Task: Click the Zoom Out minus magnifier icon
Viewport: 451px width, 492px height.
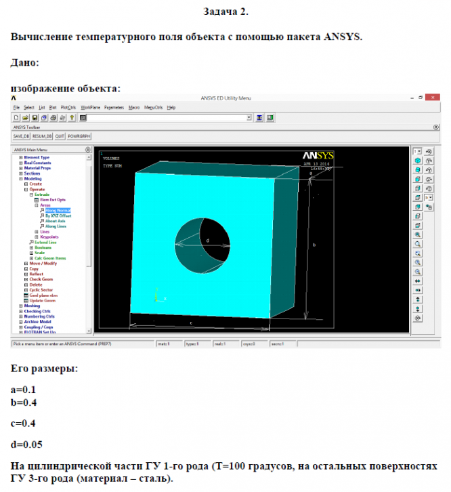Action: (417, 272)
